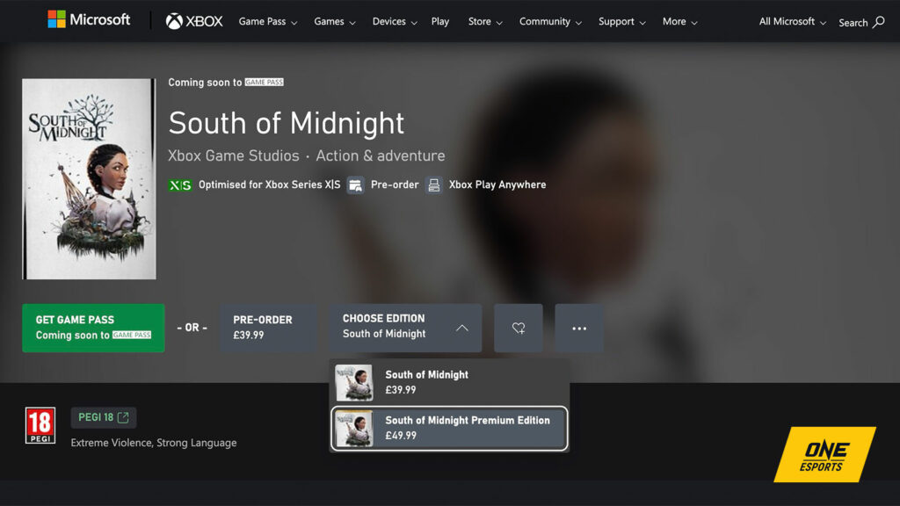Open the All Microsoft dropdown
The height and width of the screenshot is (506, 900).
click(x=792, y=22)
